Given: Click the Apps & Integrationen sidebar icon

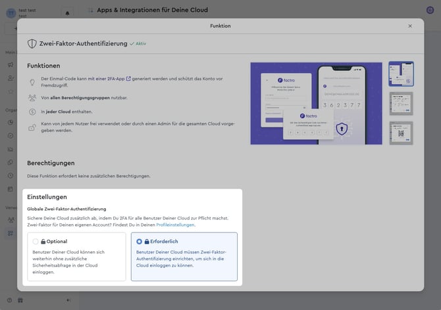Looking at the screenshot, I should 11,232.
